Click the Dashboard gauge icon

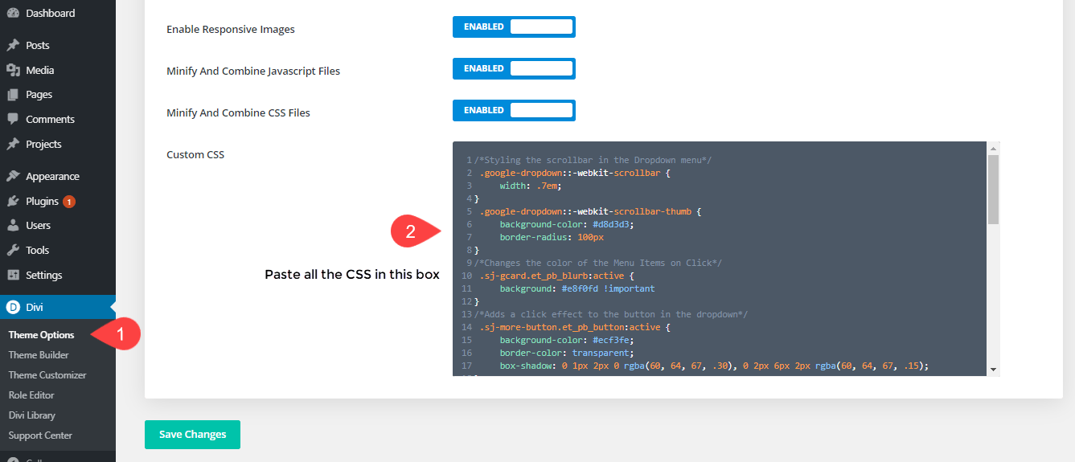pyautogui.click(x=13, y=13)
